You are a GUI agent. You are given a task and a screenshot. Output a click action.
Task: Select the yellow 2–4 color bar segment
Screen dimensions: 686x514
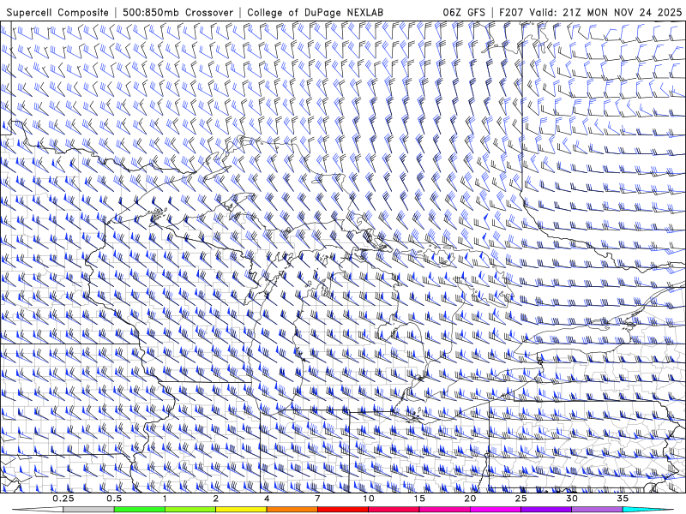coord(241,510)
